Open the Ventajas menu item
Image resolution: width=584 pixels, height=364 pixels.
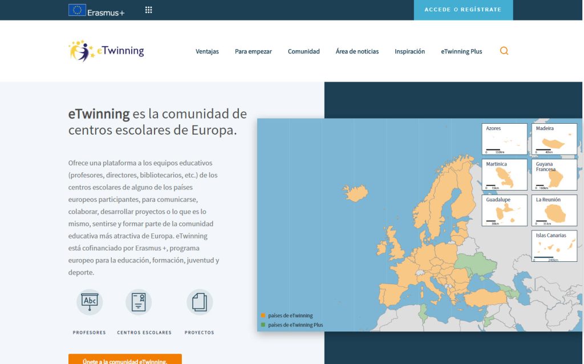pos(207,51)
